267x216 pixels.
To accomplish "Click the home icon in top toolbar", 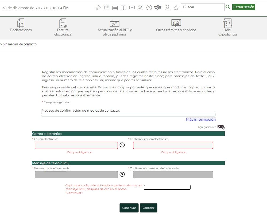I will 98,7.
